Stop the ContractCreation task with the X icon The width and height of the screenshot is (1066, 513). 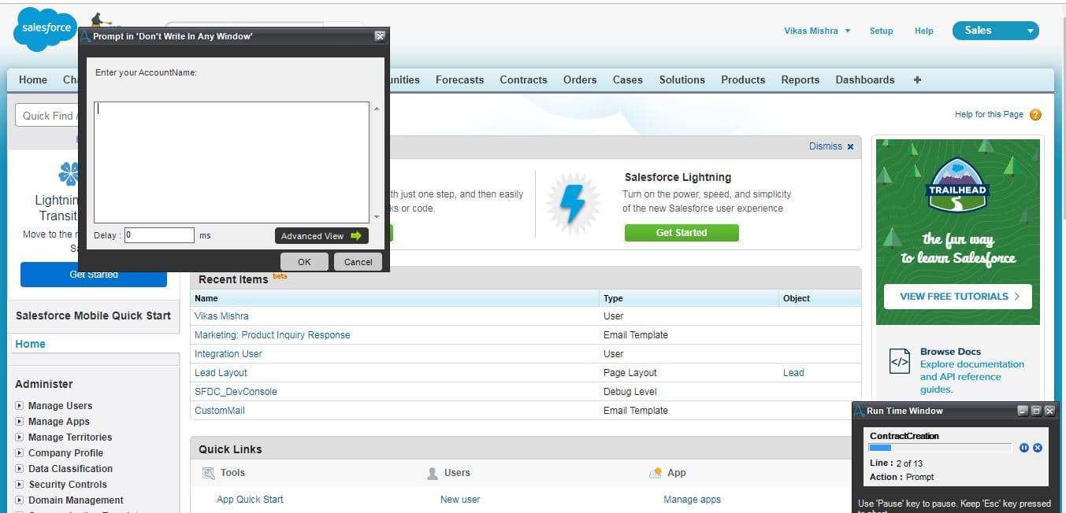click(x=1038, y=448)
